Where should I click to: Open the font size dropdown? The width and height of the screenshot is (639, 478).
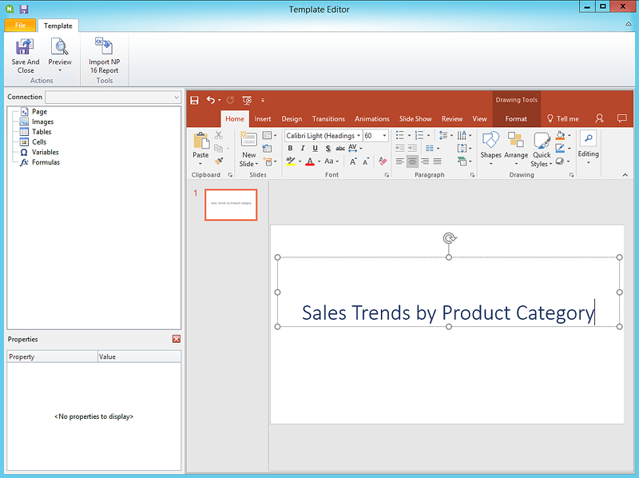pyautogui.click(x=384, y=136)
